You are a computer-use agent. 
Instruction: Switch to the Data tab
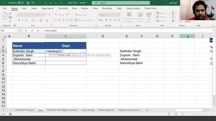74,8
